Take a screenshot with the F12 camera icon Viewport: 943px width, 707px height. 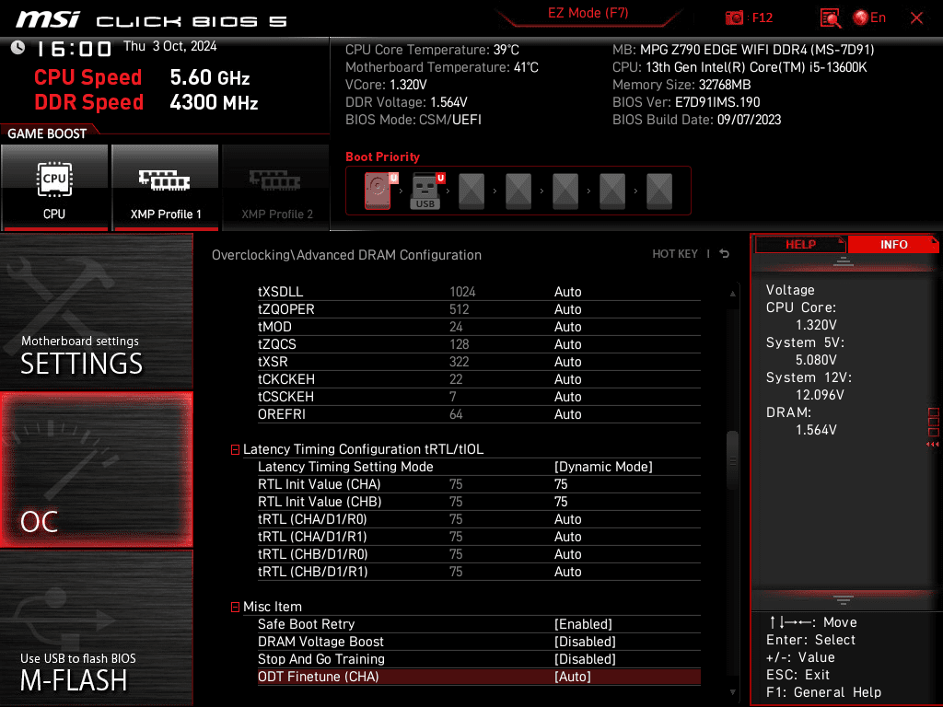[x=734, y=17]
